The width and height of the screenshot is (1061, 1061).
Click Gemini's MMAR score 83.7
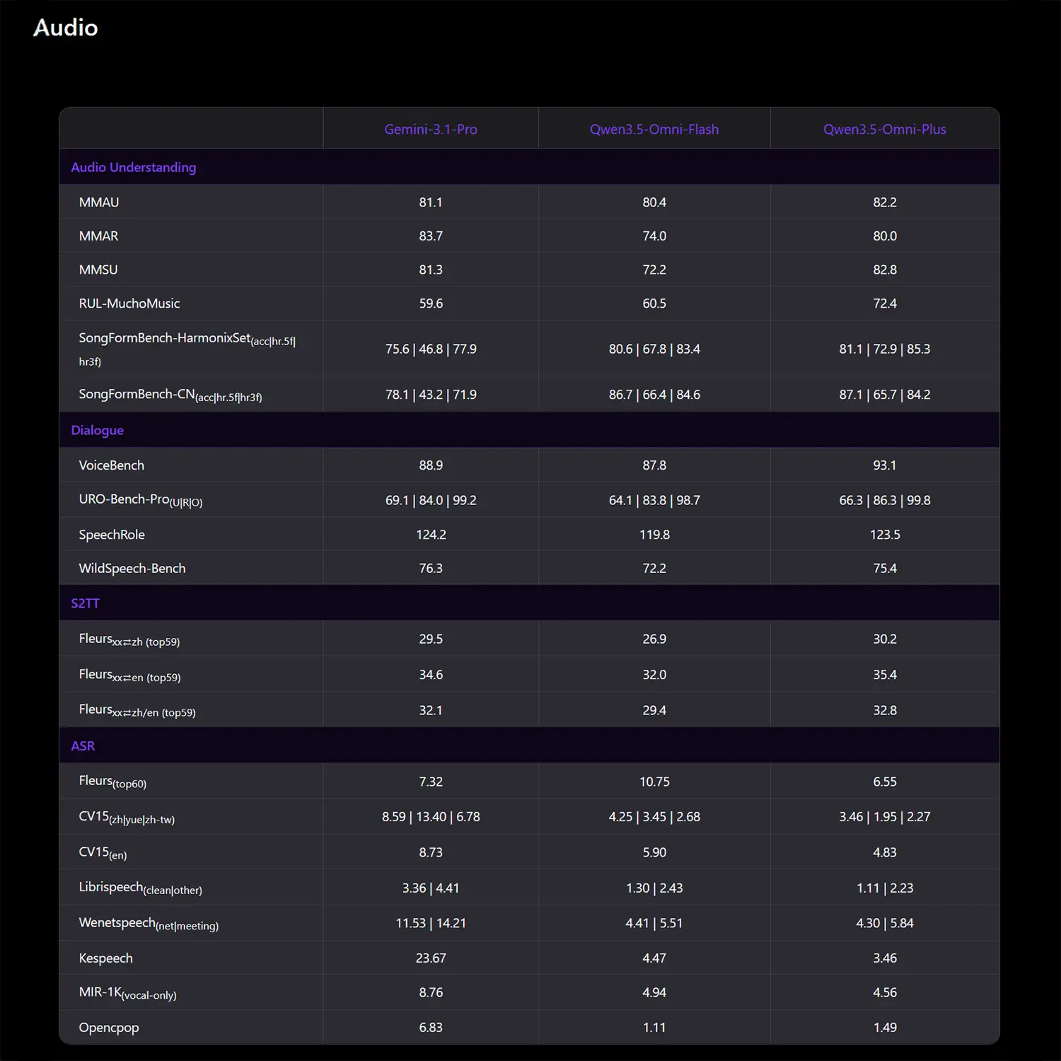tap(430, 236)
